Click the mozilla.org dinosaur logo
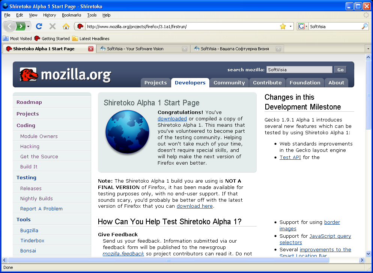 click(29, 74)
